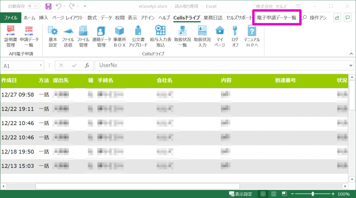Image resolution: width=356 pixels, height=198 pixels.
Task: Select the 12/27 09:58 row date
Action: pos(18,95)
